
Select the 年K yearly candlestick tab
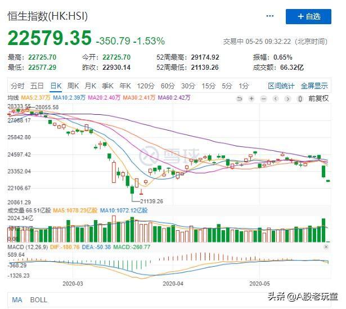pyautogui.click(x=125, y=86)
